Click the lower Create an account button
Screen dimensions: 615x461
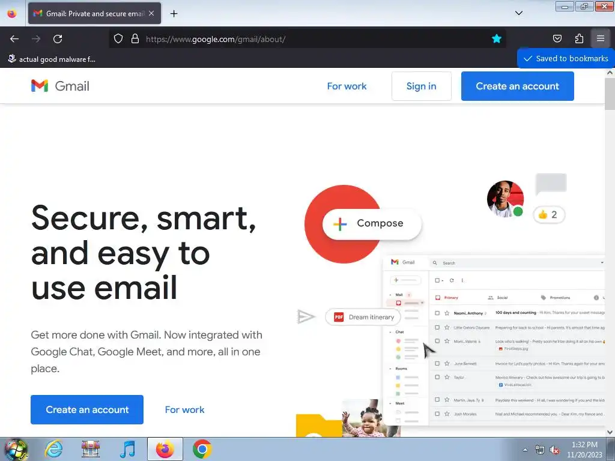(87, 409)
